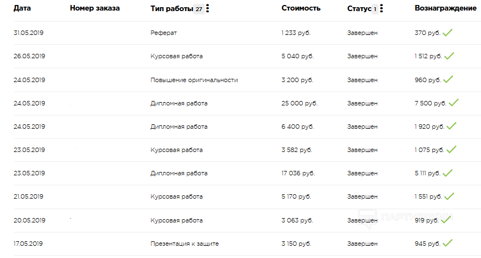Click the 1 badge next to Статус

[x=375, y=9]
